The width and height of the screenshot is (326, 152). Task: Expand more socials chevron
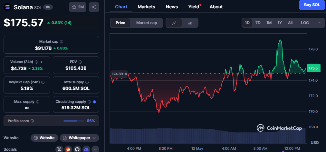[x=95, y=149]
